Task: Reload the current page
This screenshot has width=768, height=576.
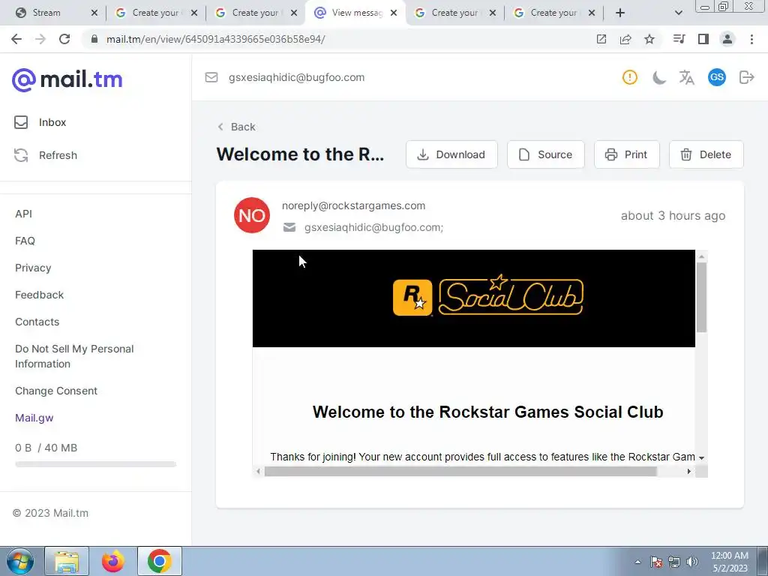Action: click(64, 39)
